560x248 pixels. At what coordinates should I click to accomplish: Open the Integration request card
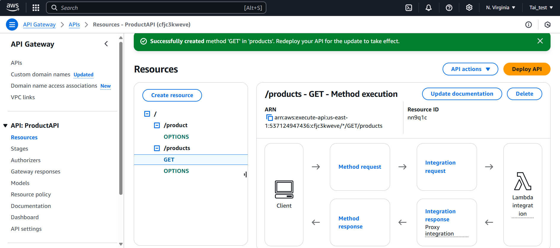[447, 167]
